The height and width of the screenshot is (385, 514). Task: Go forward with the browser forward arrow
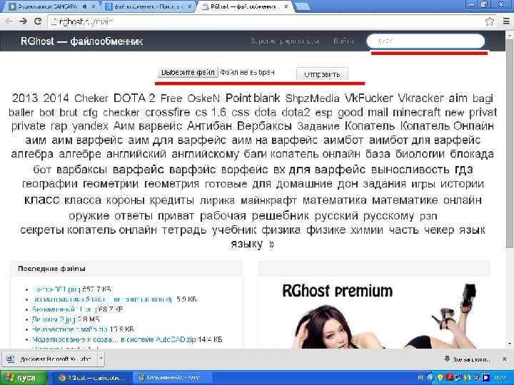24,21
